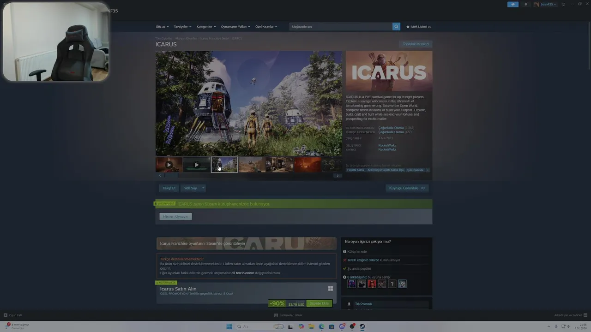591x332 pixels.
Task: Click the thumbnail strip right arrow
Action: (x=338, y=176)
